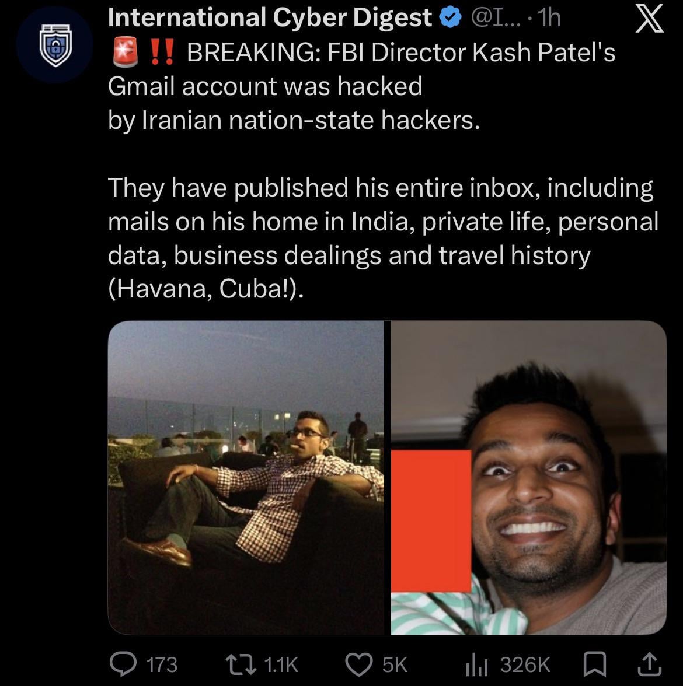Click the red siren emoji
This screenshot has height=686, width=683.
[124, 53]
